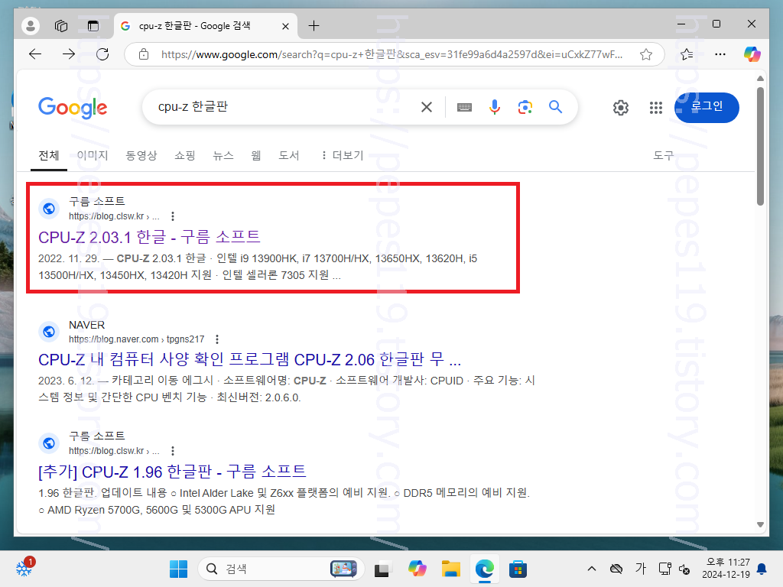Switch to the 뉴스 tab

coord(223,155)
